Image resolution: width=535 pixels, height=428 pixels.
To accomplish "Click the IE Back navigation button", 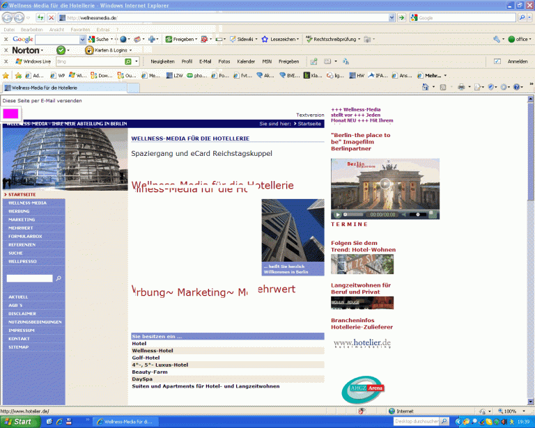I will point(8,17).
